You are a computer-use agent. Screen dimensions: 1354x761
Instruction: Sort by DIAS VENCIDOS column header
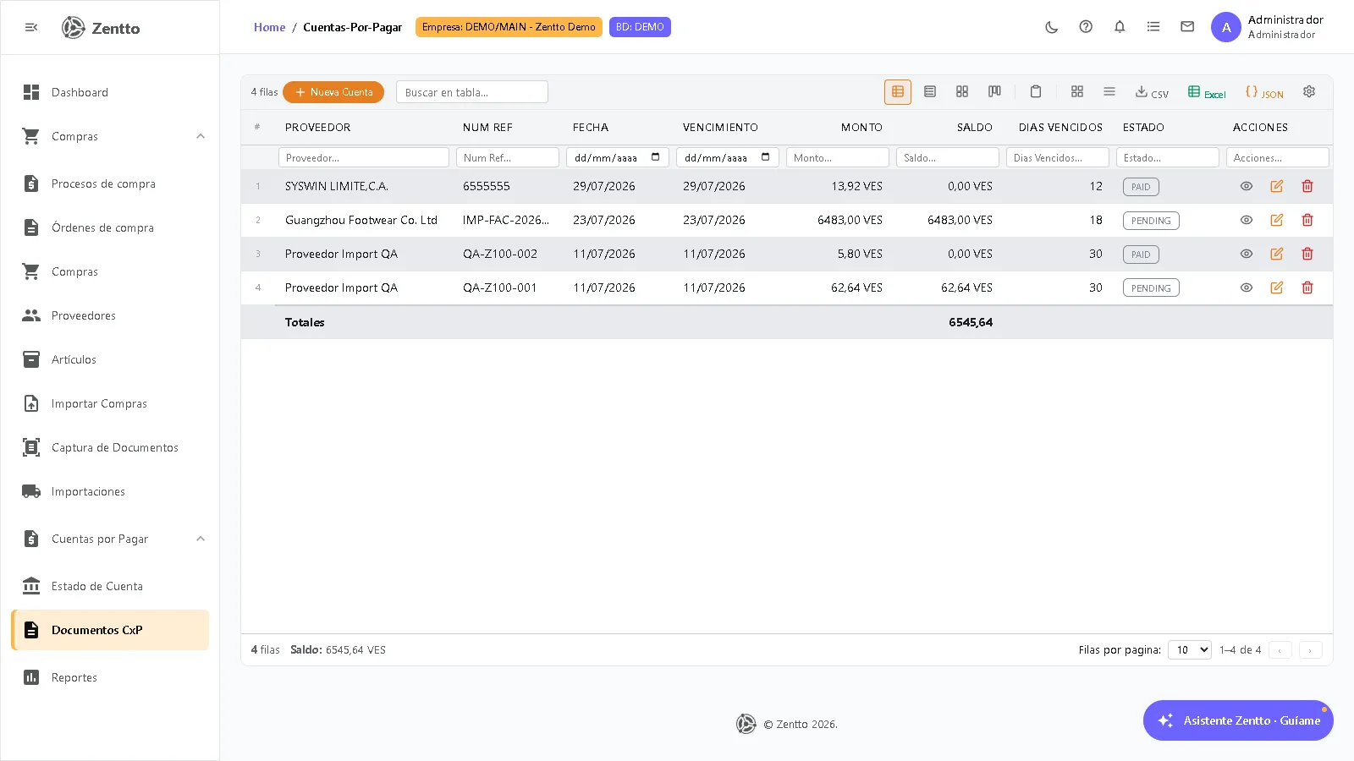(x=1060, y=127)
